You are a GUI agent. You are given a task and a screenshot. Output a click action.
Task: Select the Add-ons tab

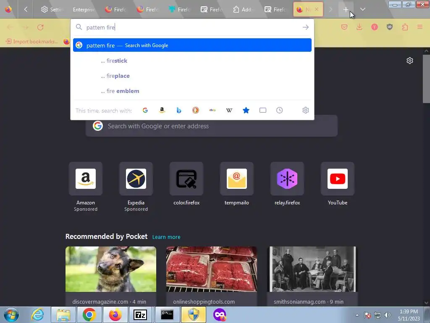tap(243, 9)
